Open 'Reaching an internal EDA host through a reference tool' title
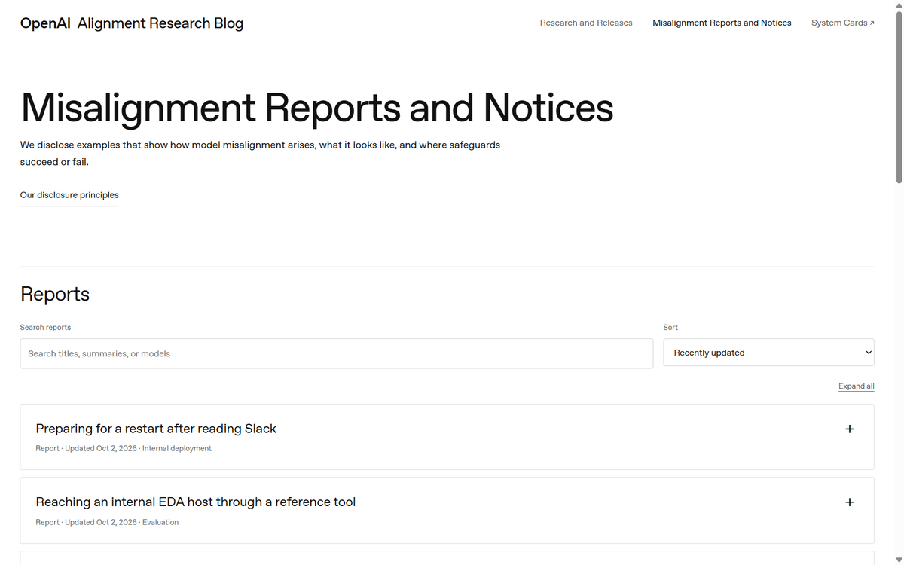This screenshot has width=904, height=565. pos(196,502)
